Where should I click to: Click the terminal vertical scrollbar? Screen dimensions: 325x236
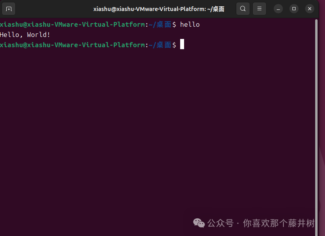[316, 127]
